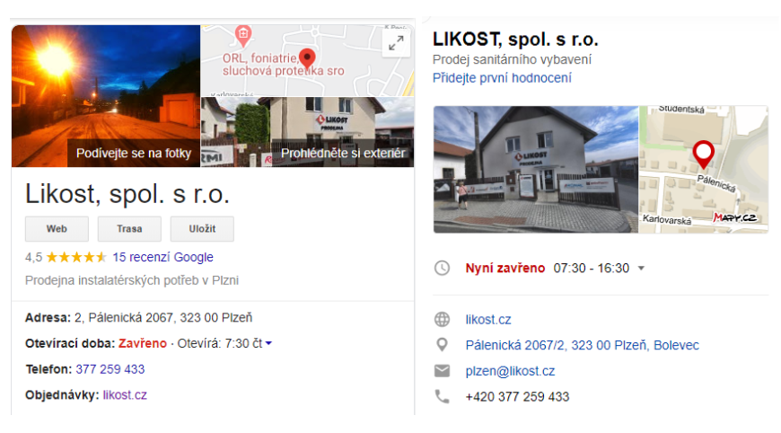Click the red location pin on Mapy.cz map

(x=703, y=154)
